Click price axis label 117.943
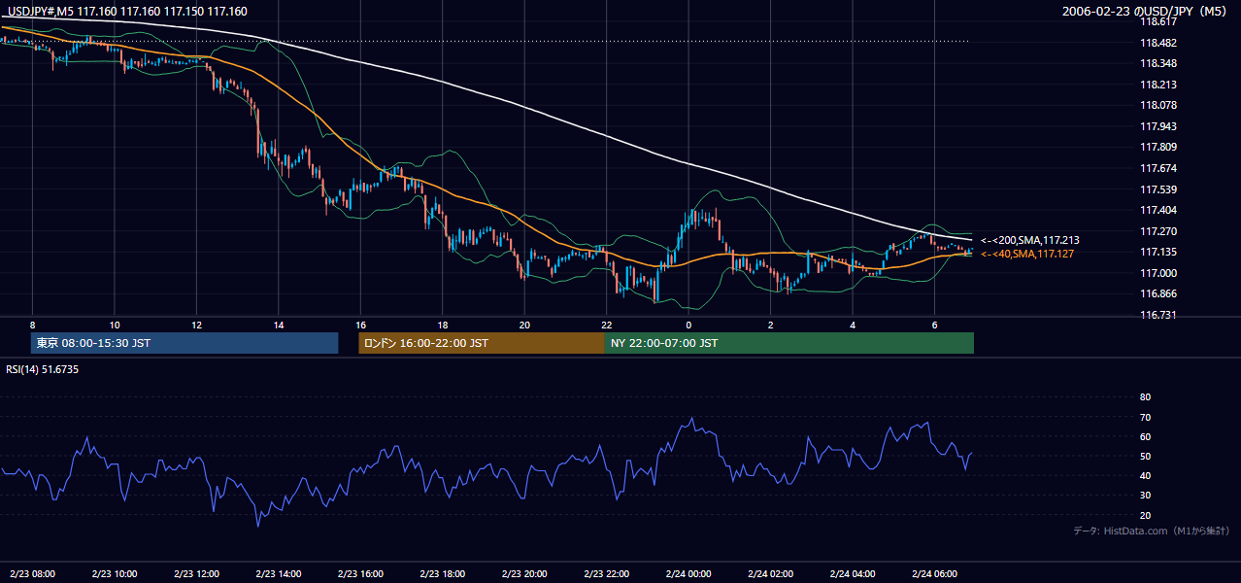The height and width of the screenshot is (583, 1241). tap(1157, 126)
